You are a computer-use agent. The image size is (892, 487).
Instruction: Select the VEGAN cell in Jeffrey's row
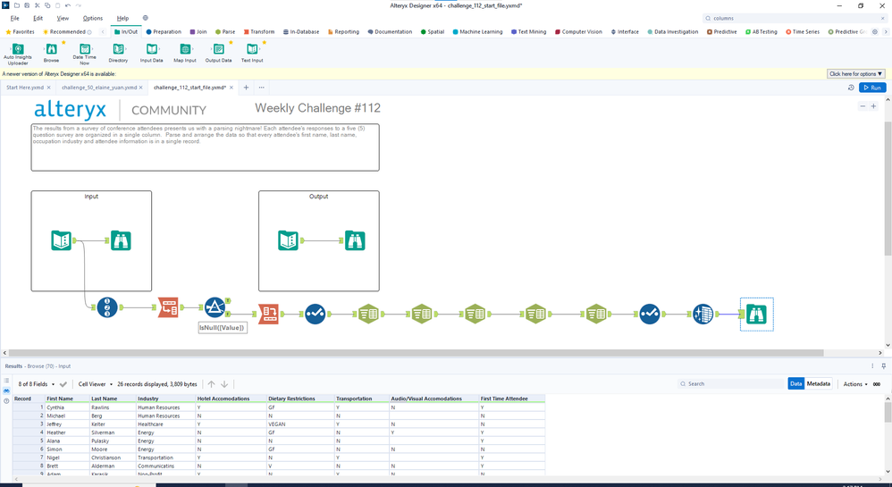coord(300,424)
